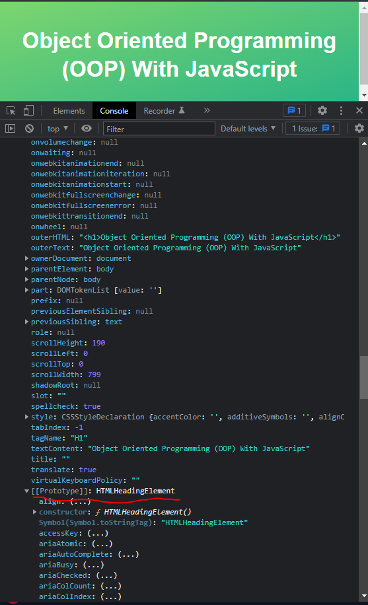Invoke the ariaBusy (...) getter
The width and height of the screenshot is (368, 605).
(x=93, y=565)
